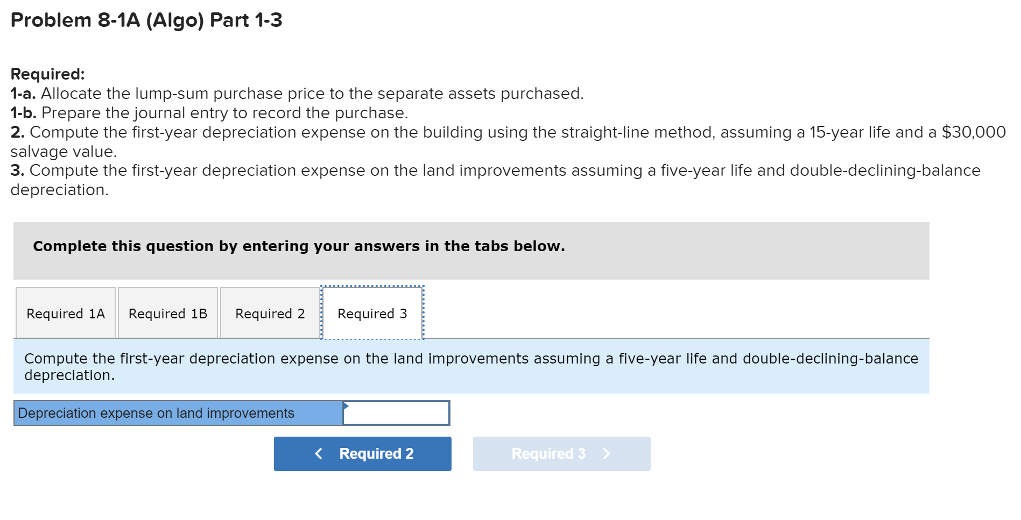This screenshot has height=520, width=1021.
Task: Switch to the Required 1A tab
Action: click(x=65, y=313)
